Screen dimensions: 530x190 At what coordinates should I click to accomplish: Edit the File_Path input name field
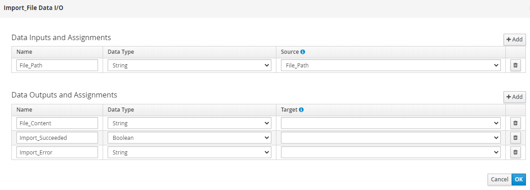click(x=57, y=66)
